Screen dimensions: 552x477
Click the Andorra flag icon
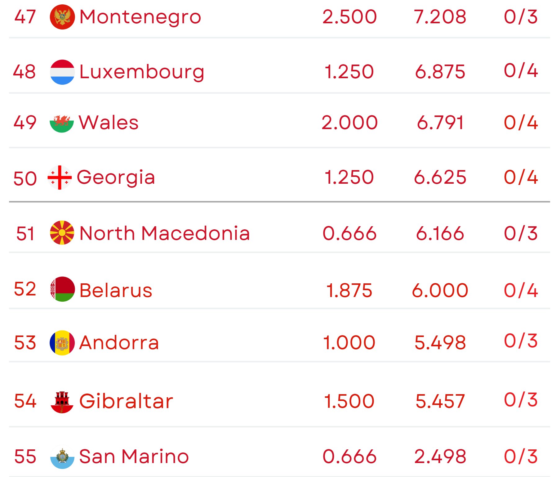pyautogui.click(x=62, y=343)
